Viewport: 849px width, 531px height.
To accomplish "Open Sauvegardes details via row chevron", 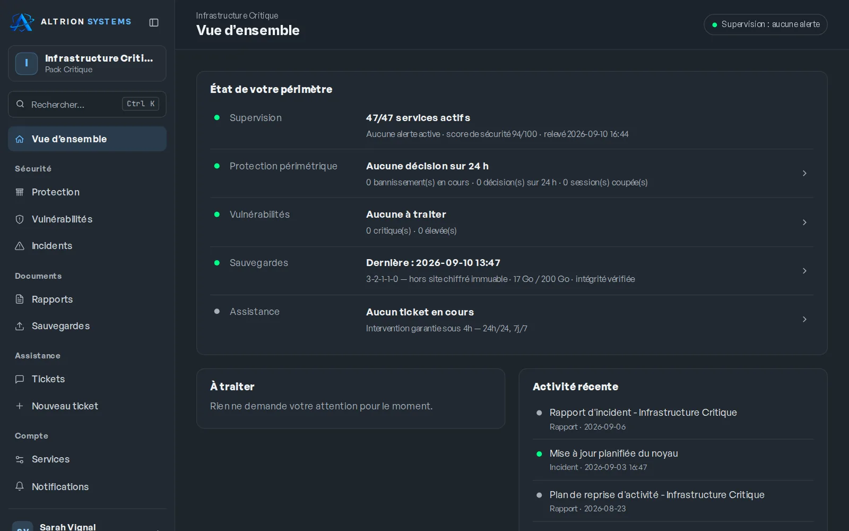I will 804,271.
